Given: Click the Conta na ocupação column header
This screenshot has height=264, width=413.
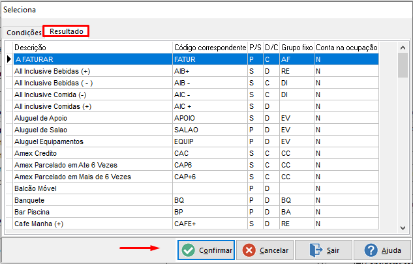Looking at the screenshot, I should tap(346, 48).
